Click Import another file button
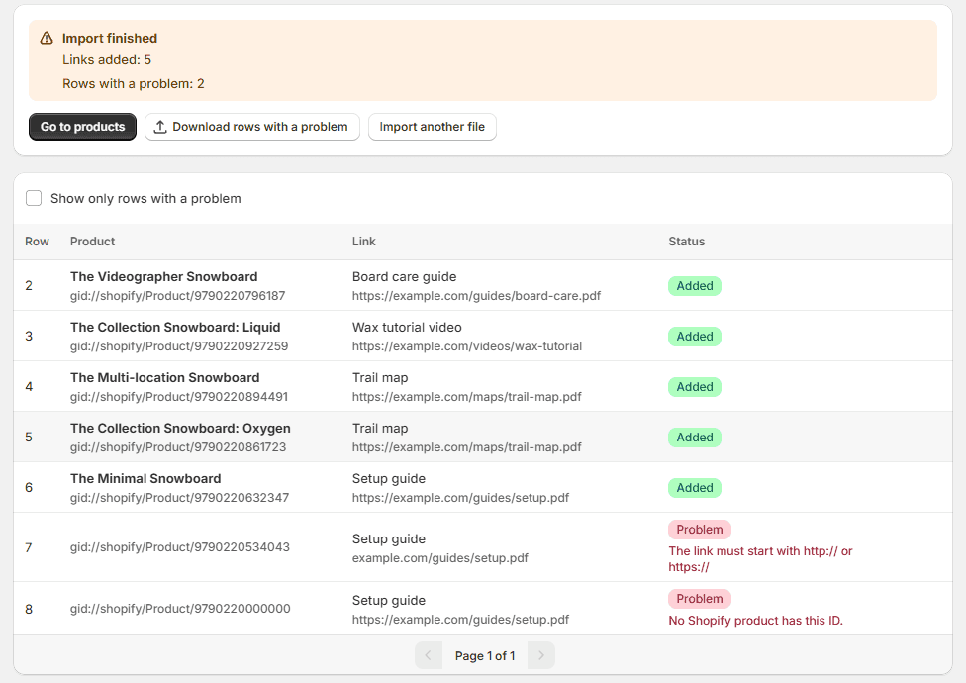 point(432,127)
